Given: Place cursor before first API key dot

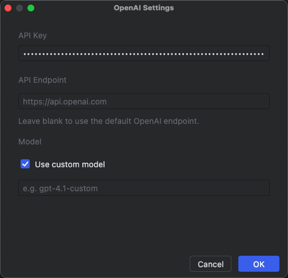Looking at the screenshot, I should coord(22,54).
